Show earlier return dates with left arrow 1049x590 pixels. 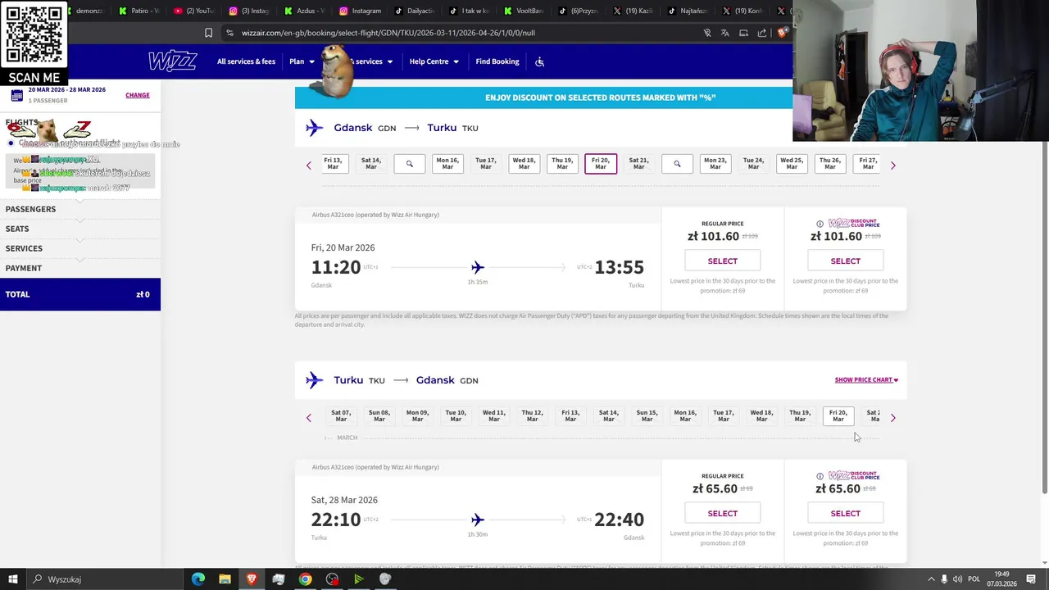pos(309,418)
